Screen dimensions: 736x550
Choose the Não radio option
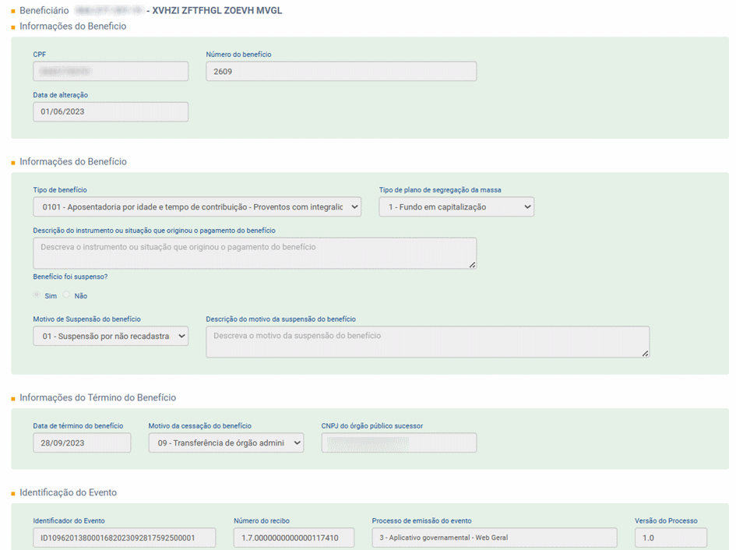pyautogui.click(x=66, y=295)
